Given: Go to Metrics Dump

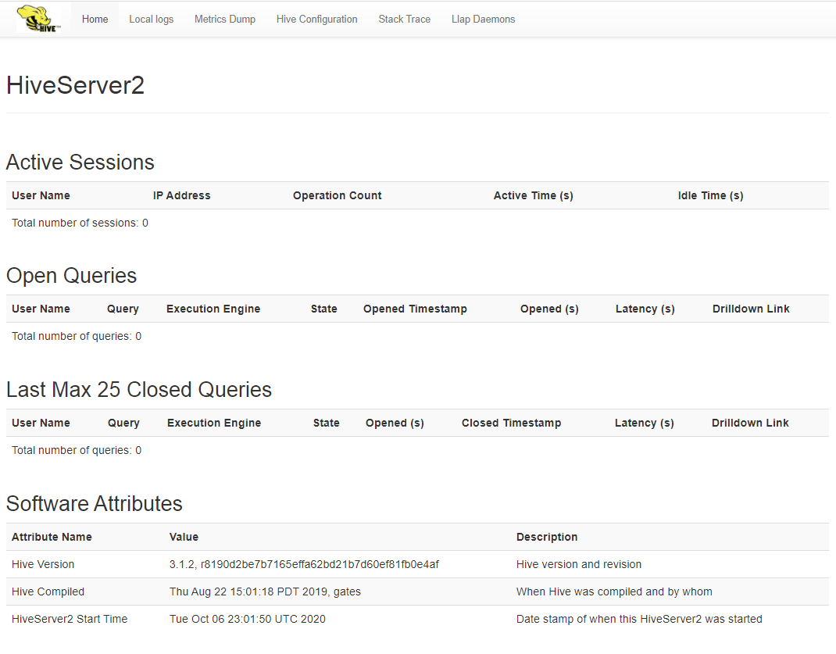Looking at the screenshot, I should tap(225, 20).
